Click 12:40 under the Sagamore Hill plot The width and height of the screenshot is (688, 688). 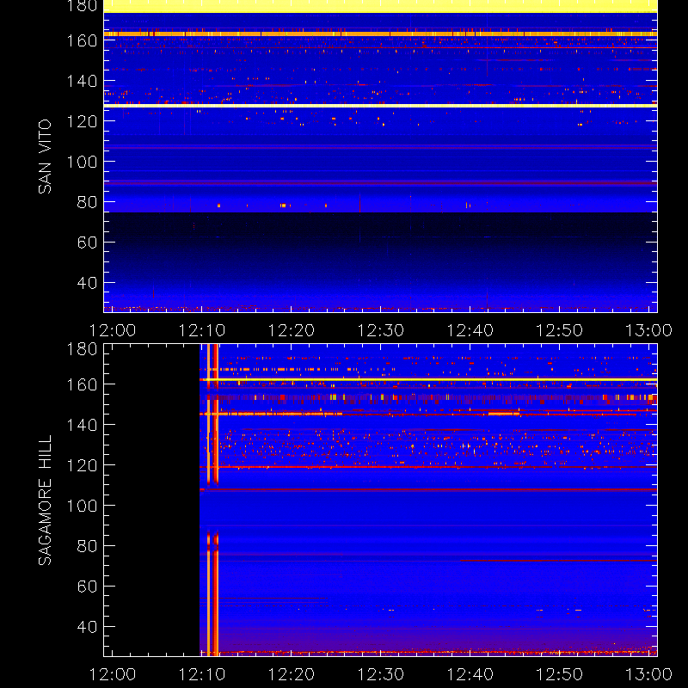click(470, 674)
